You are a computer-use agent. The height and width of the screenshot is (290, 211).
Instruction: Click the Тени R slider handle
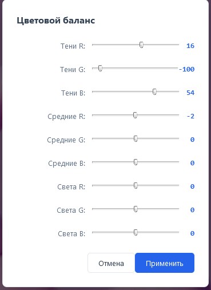pyautogui.click(x=141, y=45)
